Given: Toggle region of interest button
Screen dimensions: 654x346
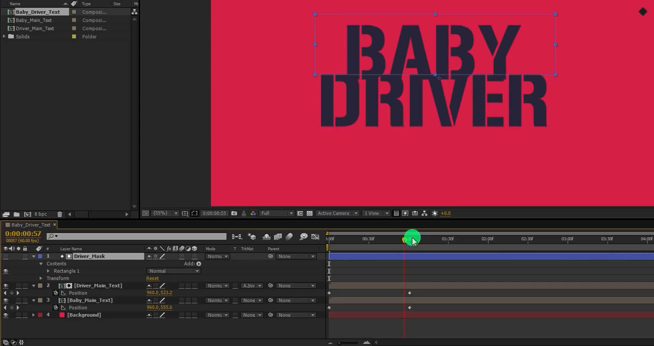Looking at the screenshot, I should point(300,213).
